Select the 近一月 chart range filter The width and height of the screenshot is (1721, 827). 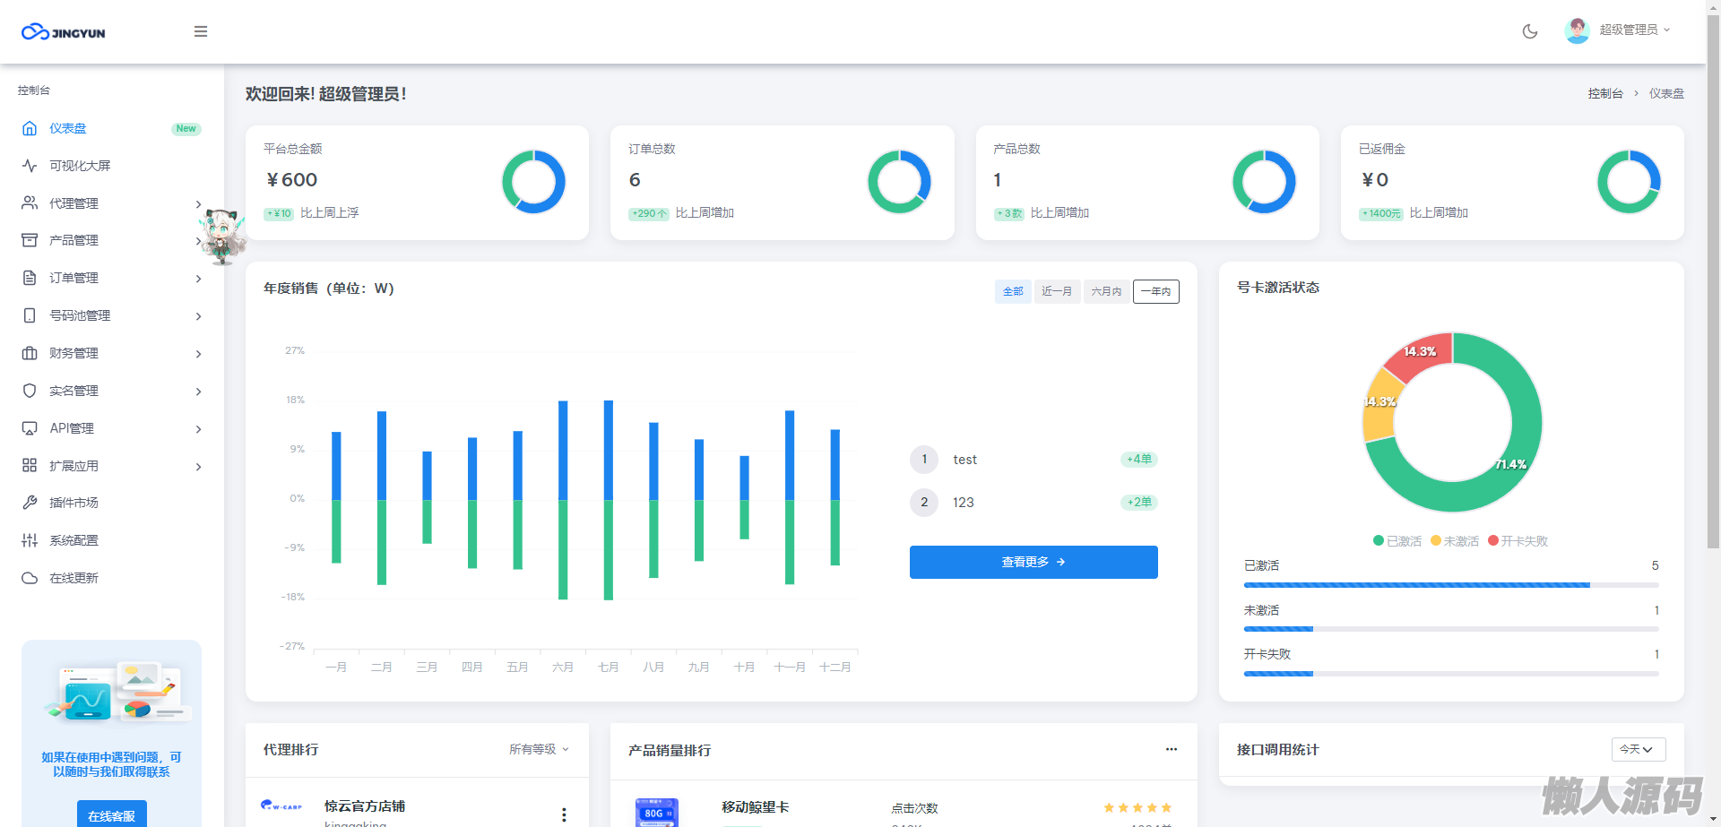[x=1057, y=292]
